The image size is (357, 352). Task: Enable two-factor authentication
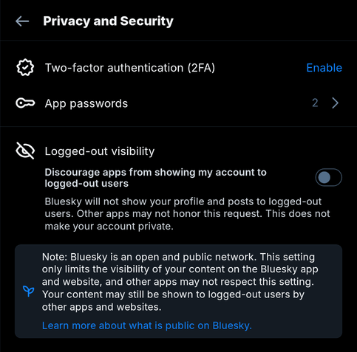point(324,68)
